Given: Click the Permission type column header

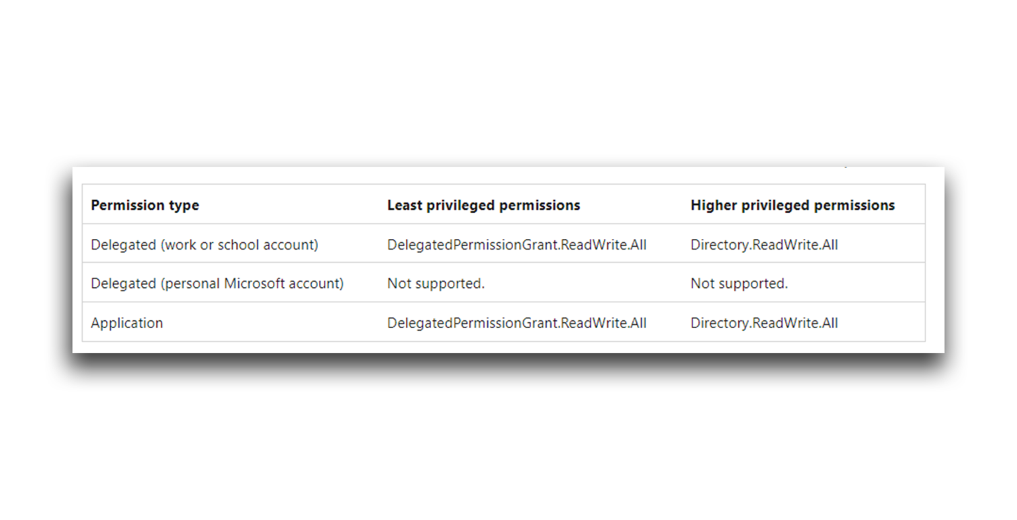Looking at the screenshot, I should [145, 205].
